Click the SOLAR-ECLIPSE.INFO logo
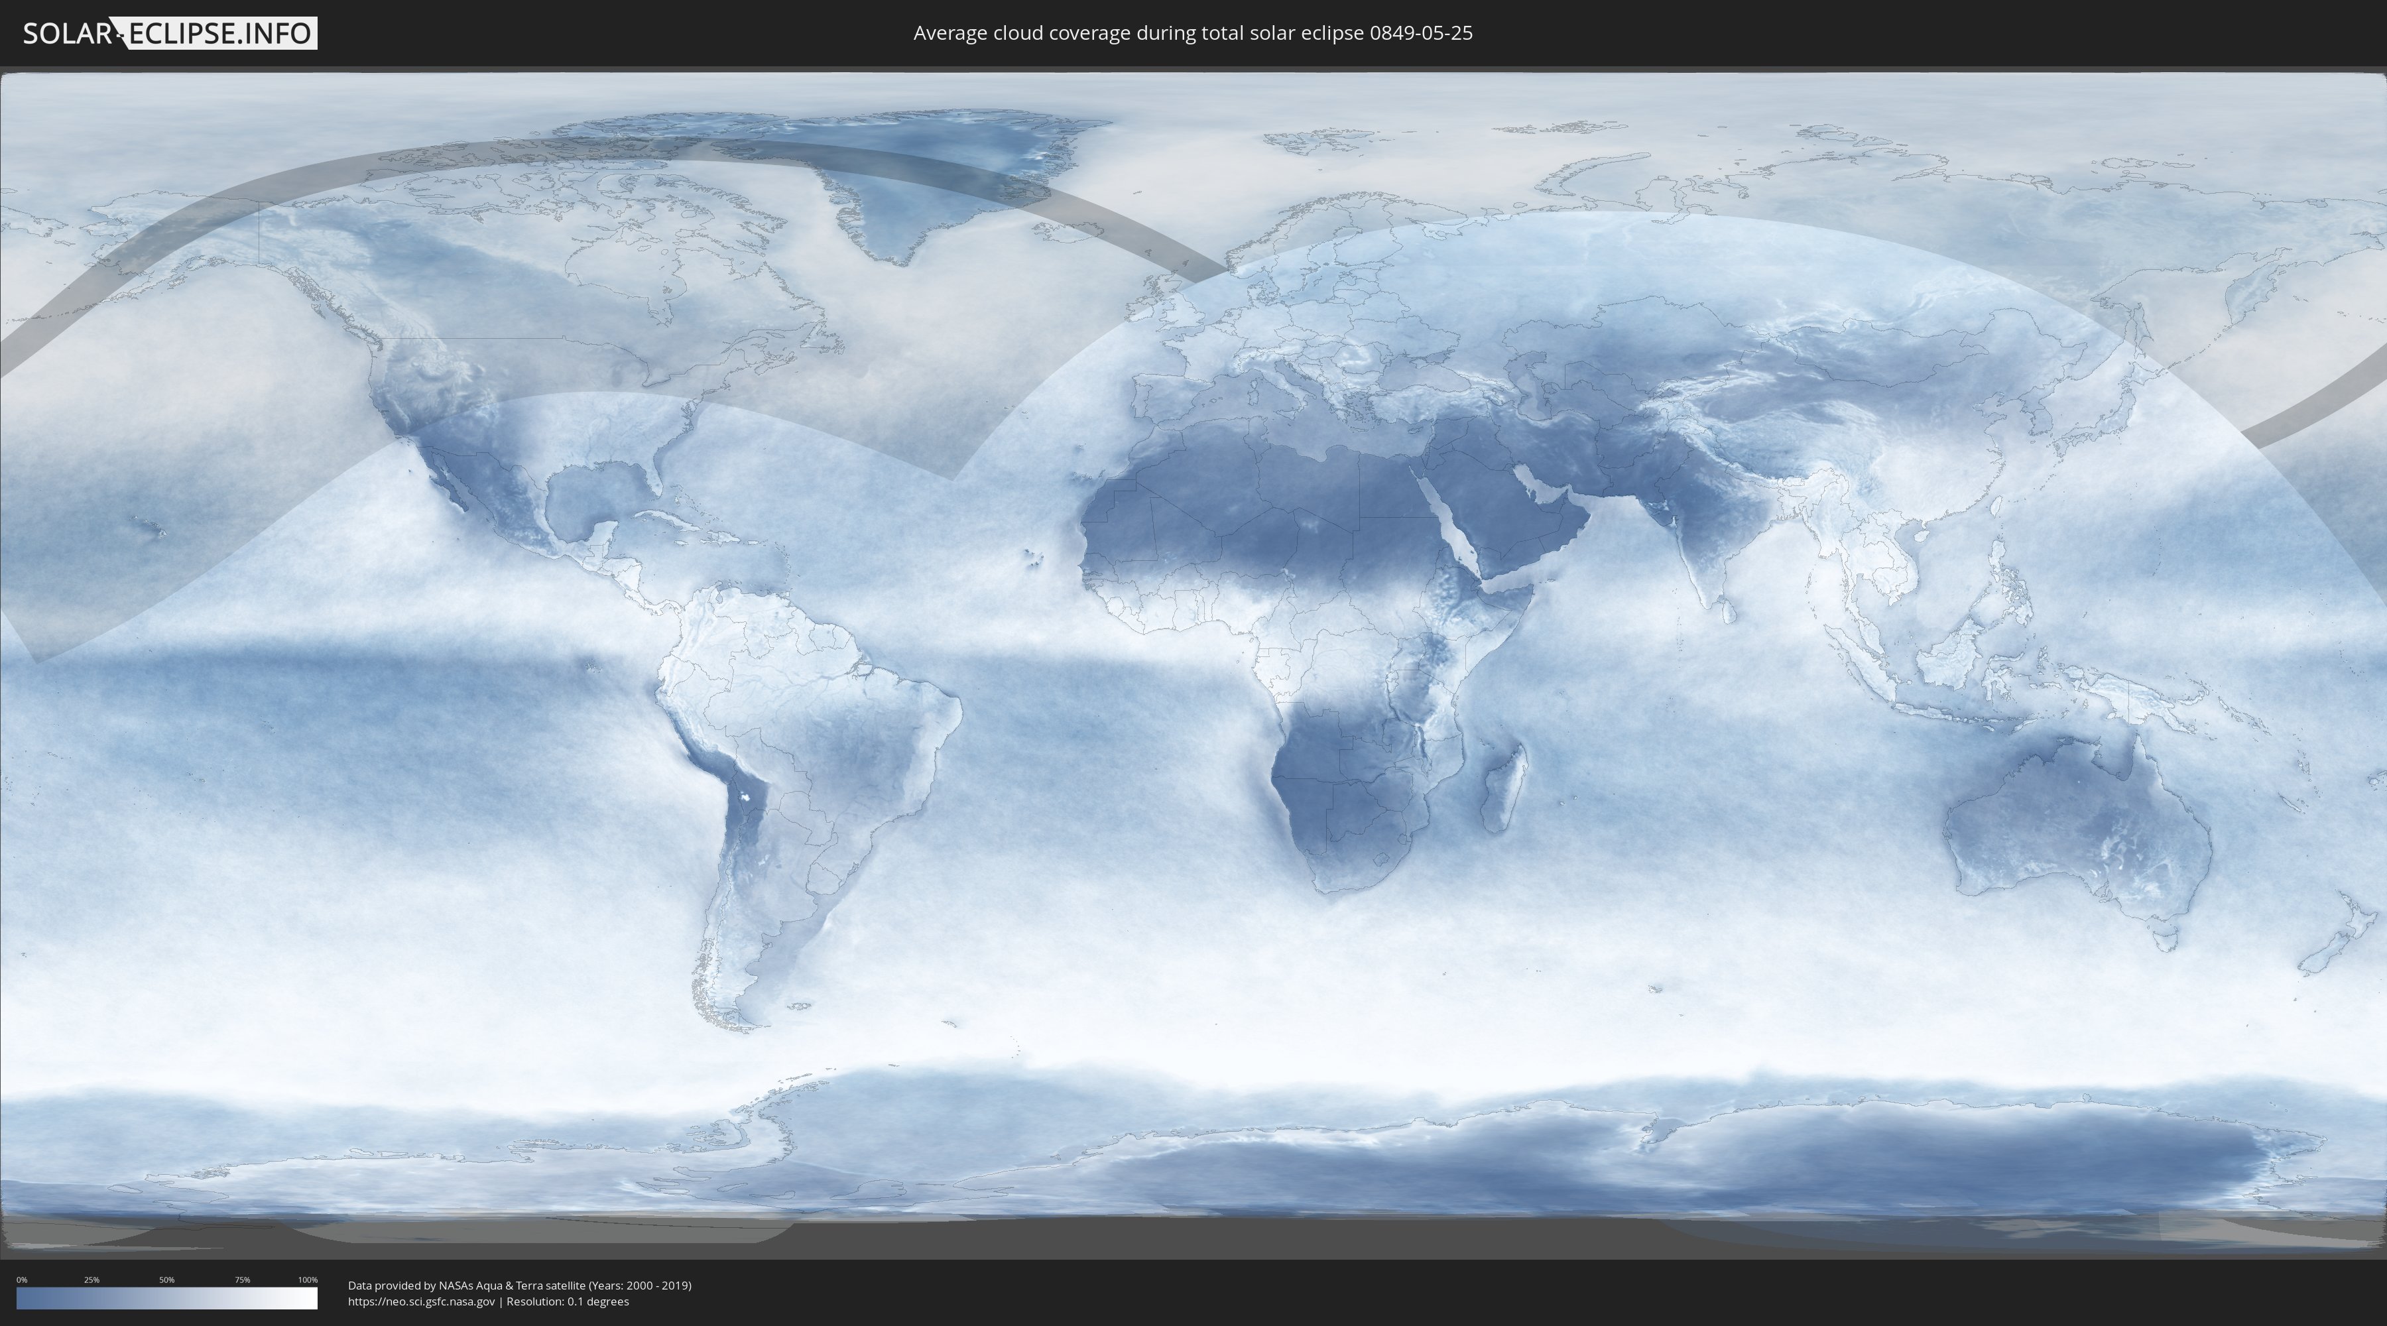 coord(170,33)
